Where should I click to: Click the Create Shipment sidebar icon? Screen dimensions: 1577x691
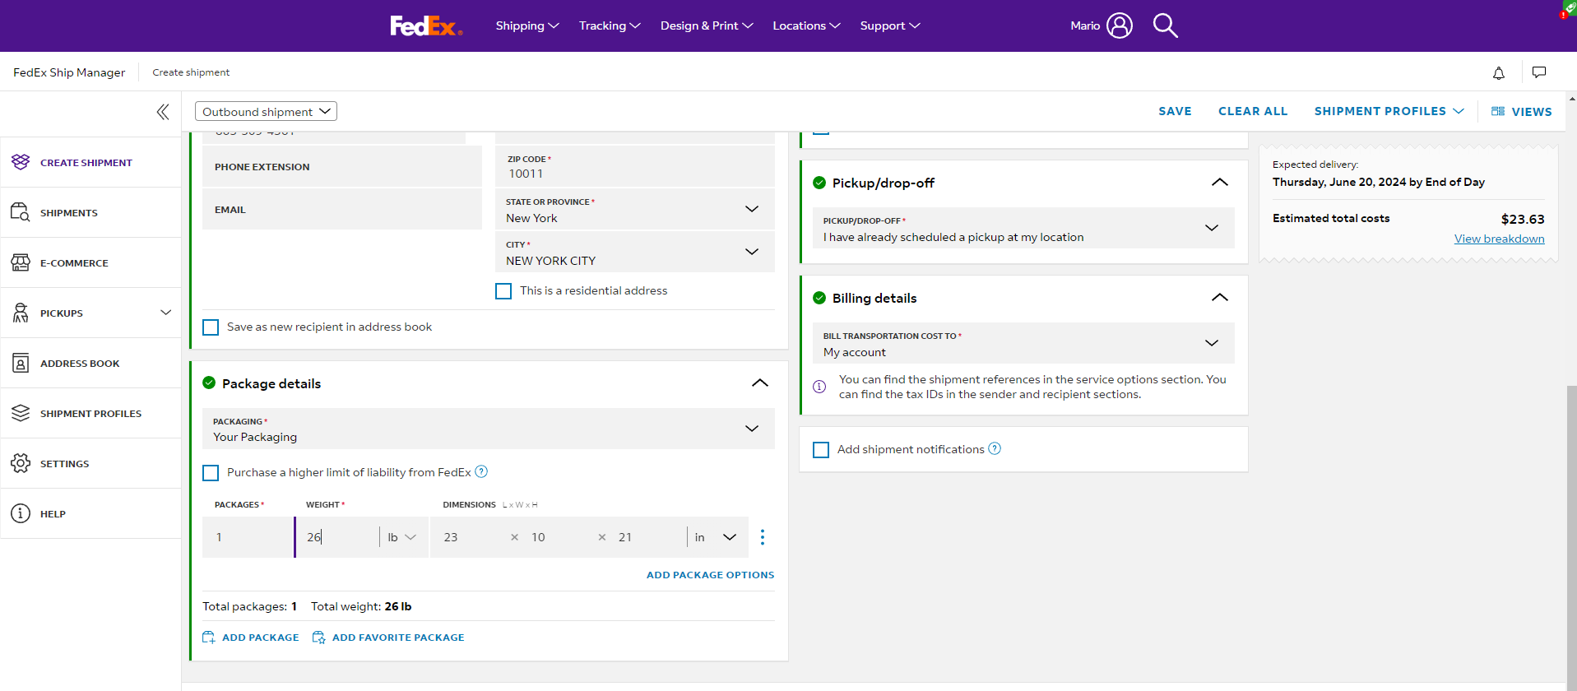[x=21, y=162]
